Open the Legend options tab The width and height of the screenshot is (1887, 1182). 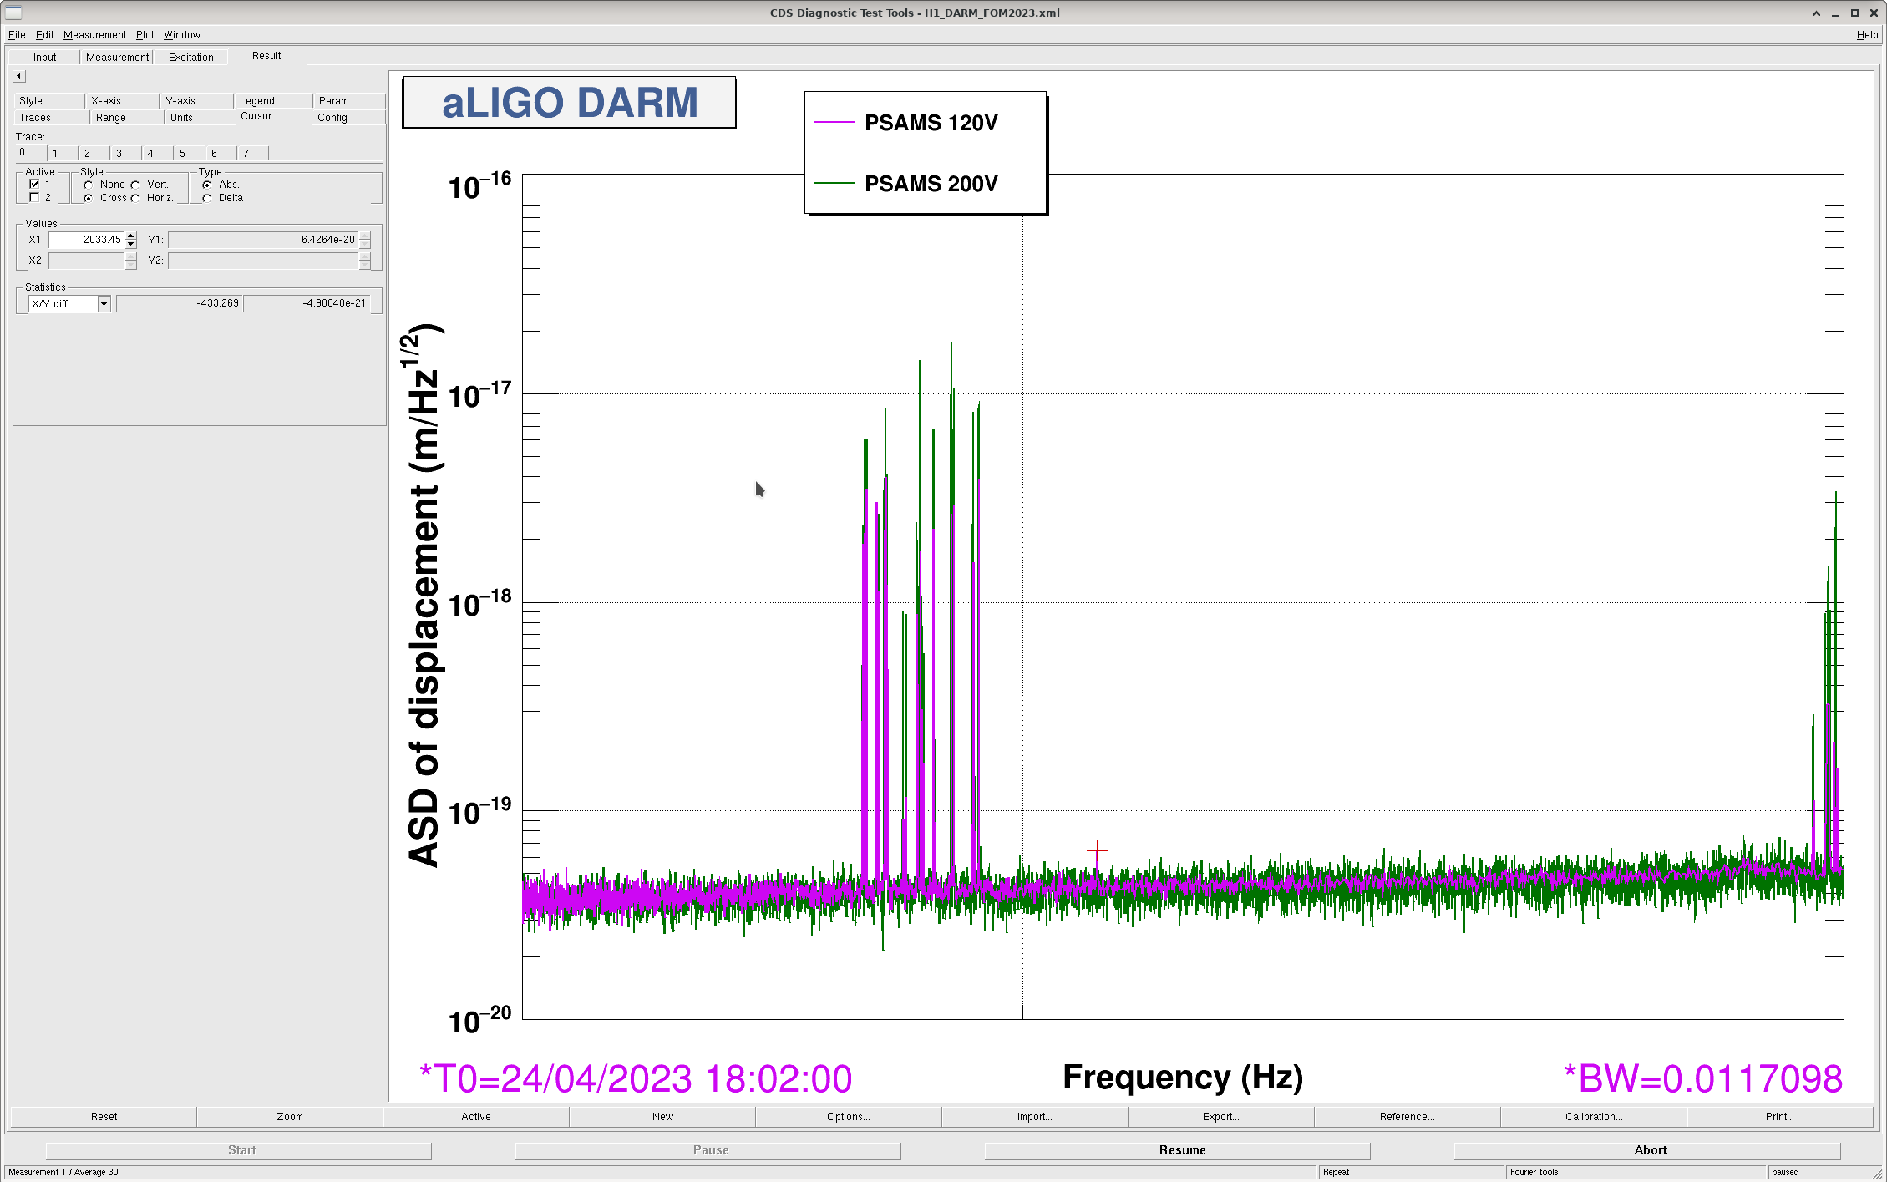click(273, 101)
